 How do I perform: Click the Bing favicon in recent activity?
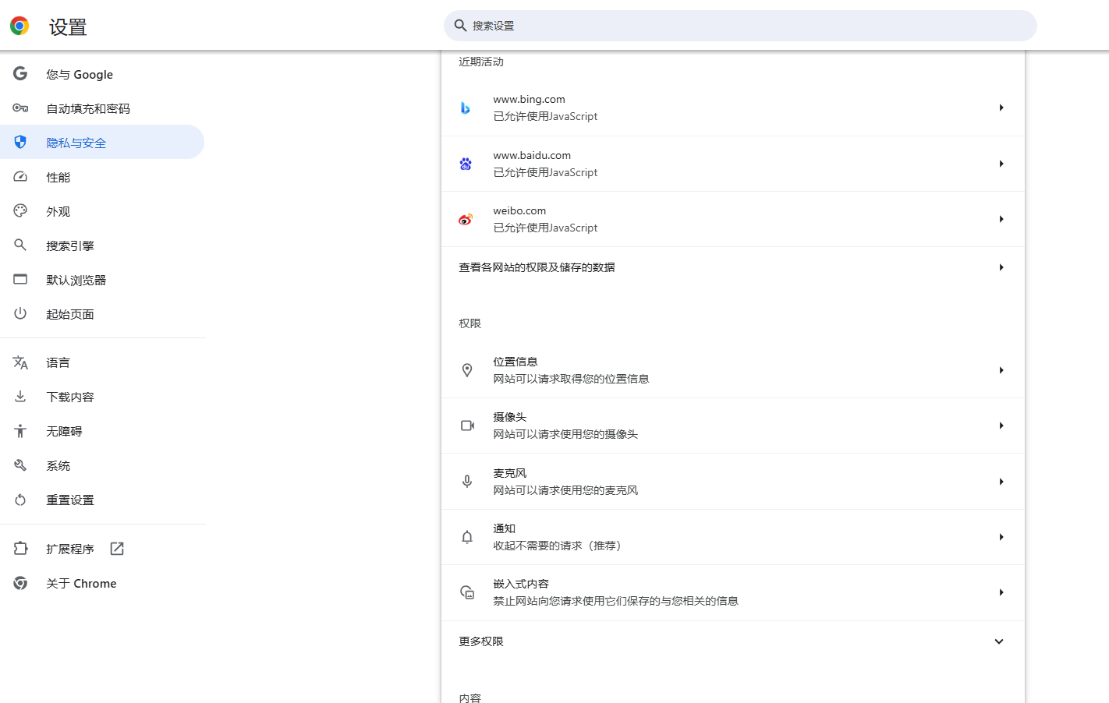(466, 108)
